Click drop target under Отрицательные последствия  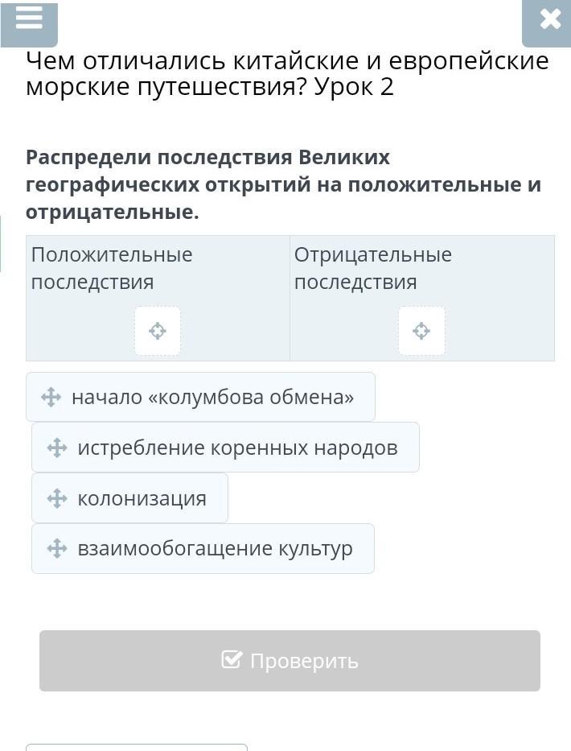[x=421, y=331]
